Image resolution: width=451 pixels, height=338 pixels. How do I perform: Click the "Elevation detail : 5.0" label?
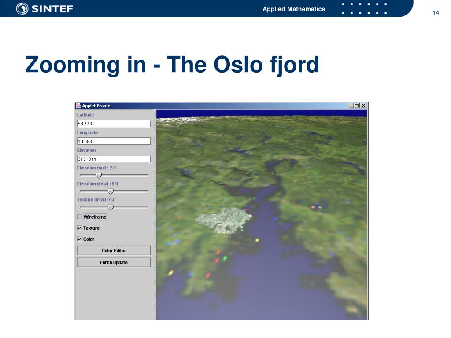point(97,184)
